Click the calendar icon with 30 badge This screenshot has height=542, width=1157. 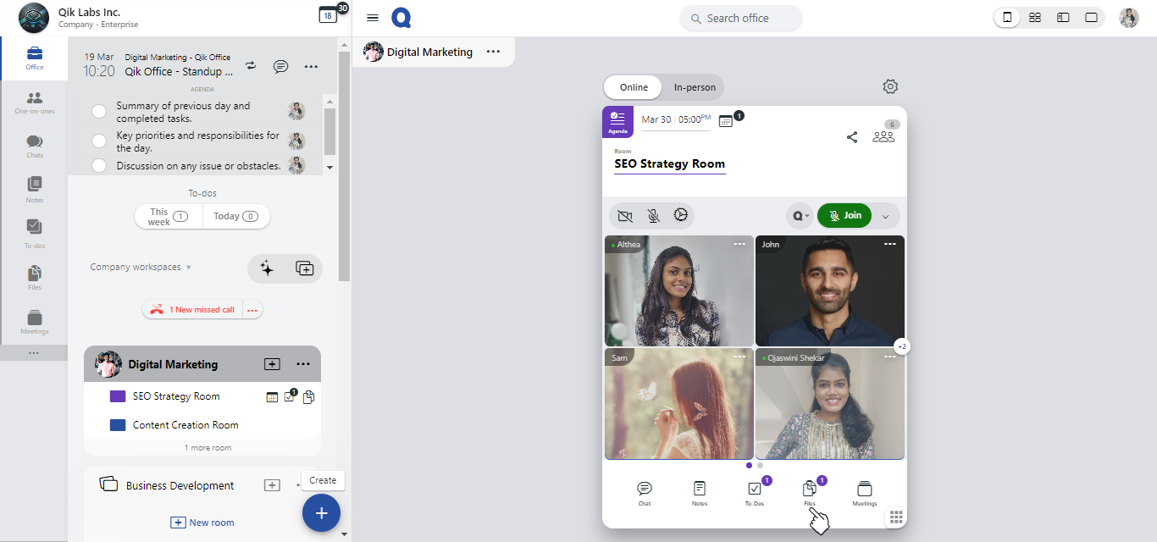coord(328,15)
